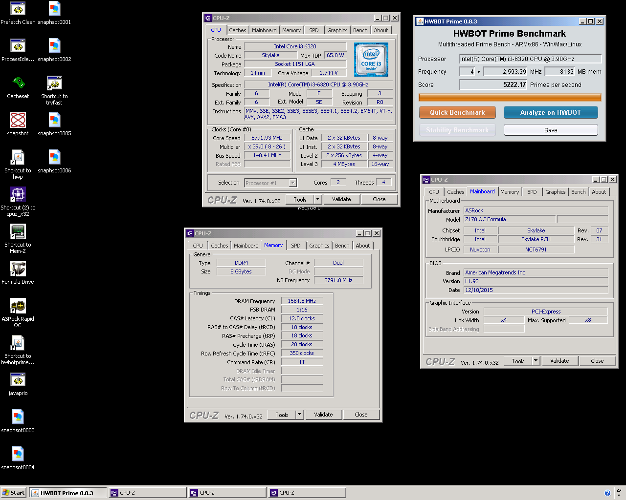This screenshot has width=626, height=500.
Task: Click Validate in Memory tab window
Action: [323, 415]
